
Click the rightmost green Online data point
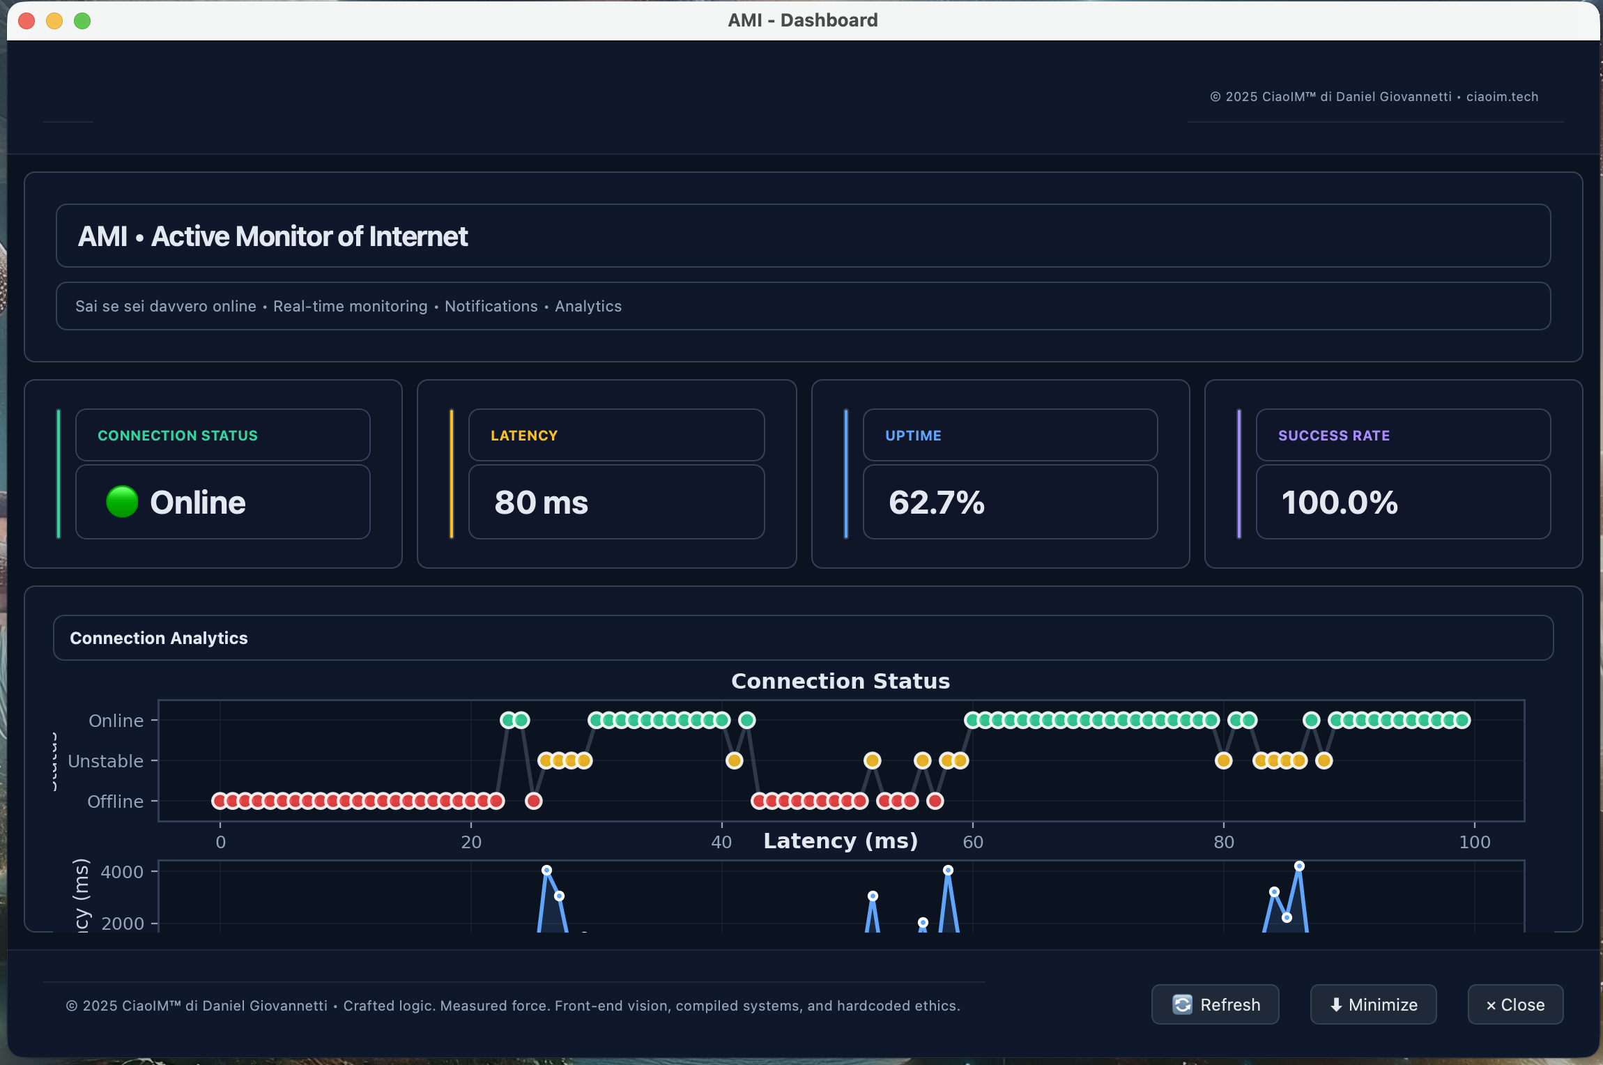pyautogui.click(x=1463, y=720)
